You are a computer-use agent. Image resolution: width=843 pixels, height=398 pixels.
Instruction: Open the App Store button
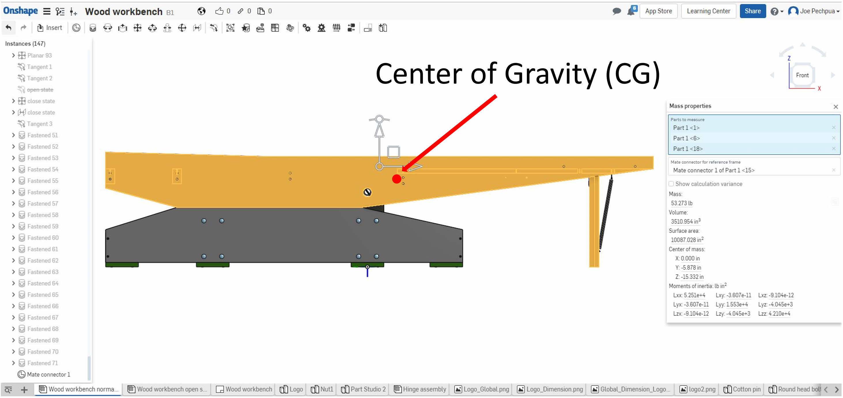coord(658,11)
